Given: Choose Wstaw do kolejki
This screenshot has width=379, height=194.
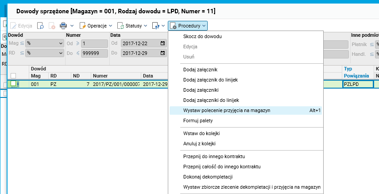Looking at the screenshot, I should (246, 133).
